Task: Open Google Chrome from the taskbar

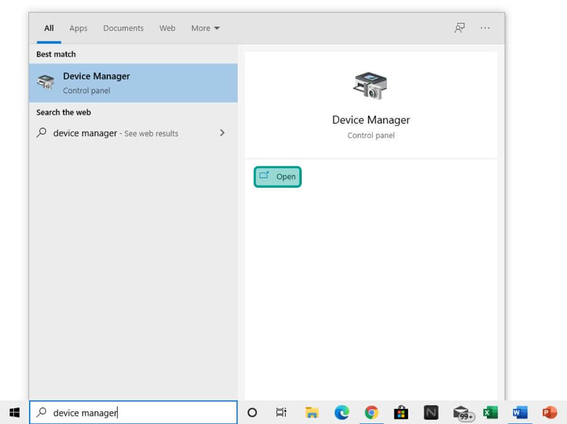Action: pos(371,413)
